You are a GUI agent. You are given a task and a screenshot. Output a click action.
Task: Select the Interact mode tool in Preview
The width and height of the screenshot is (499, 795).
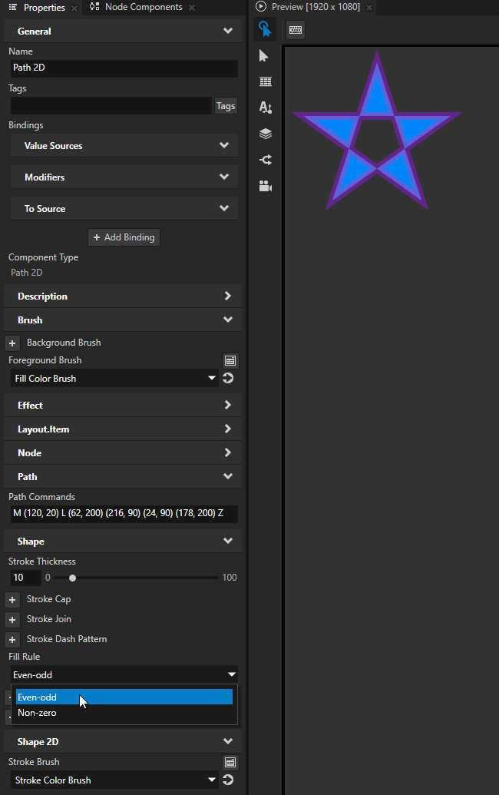[x=264, y=30]
